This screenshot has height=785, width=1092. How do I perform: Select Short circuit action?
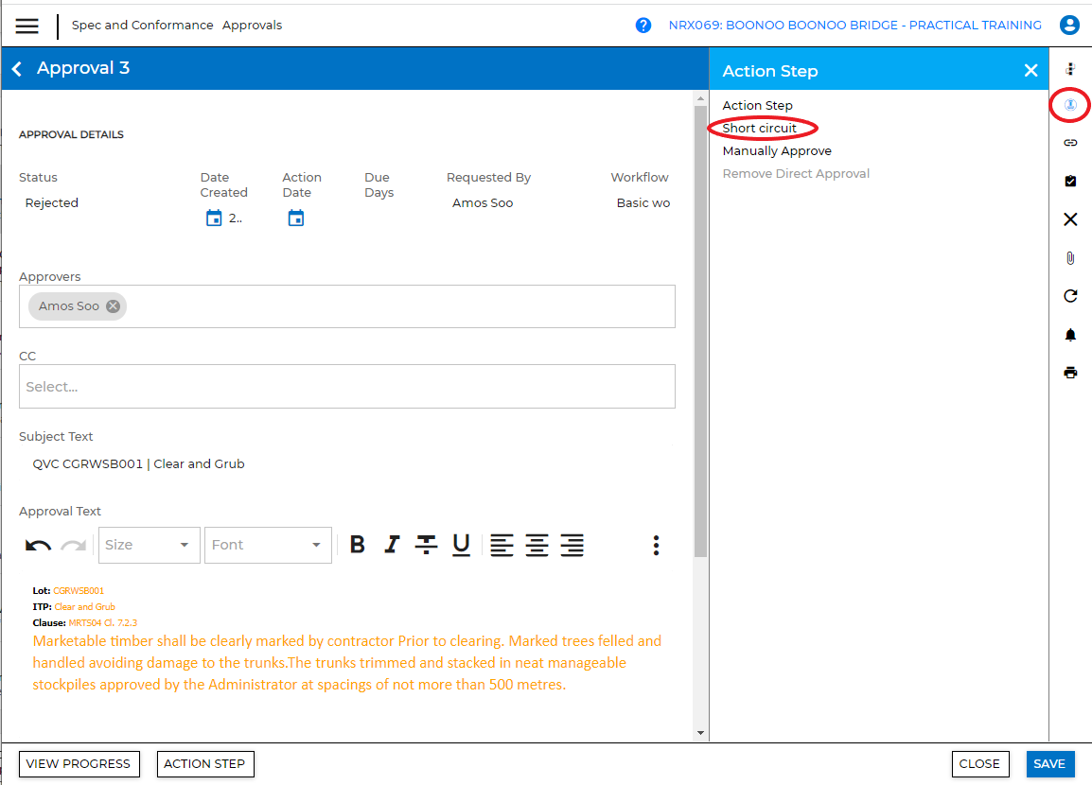click(760, 129)
